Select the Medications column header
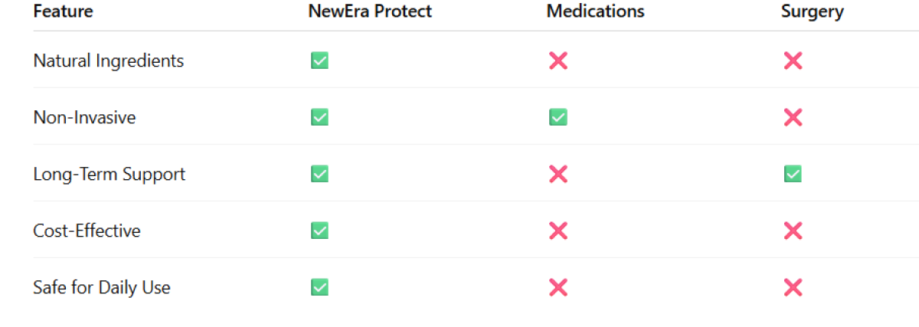 [595, 11]
